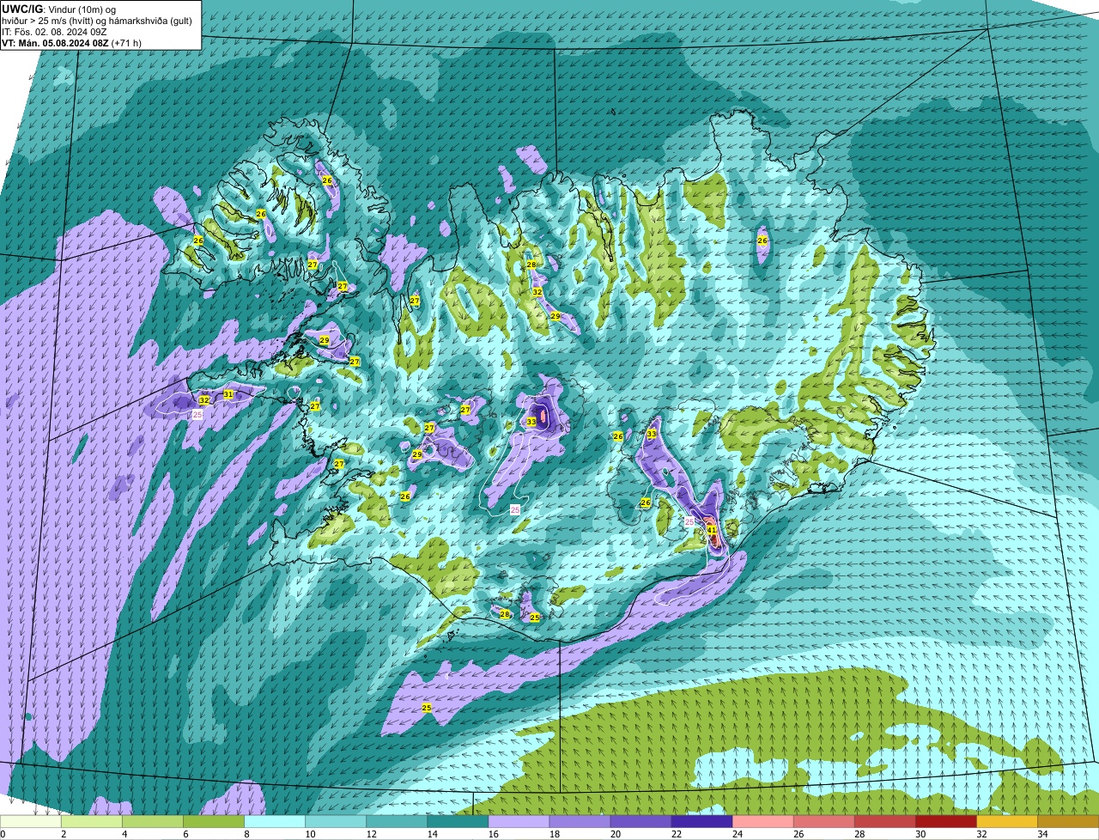
Task: Select the legend tick label 30
Action: tap(920, 834)
